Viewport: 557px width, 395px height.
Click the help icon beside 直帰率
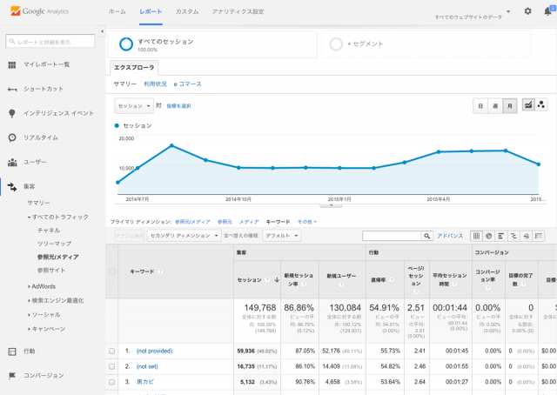[392, 280]
